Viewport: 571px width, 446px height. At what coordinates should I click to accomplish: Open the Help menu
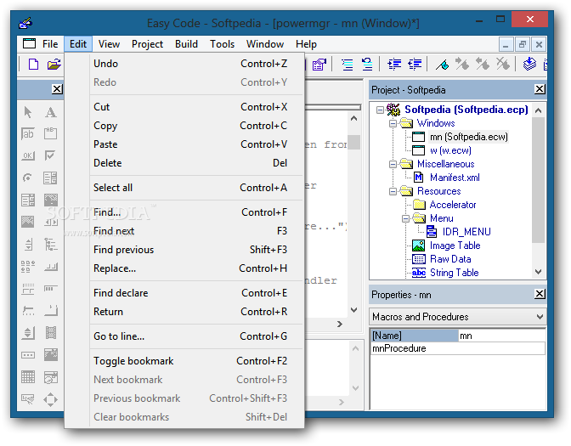click(x=306, y=44)
